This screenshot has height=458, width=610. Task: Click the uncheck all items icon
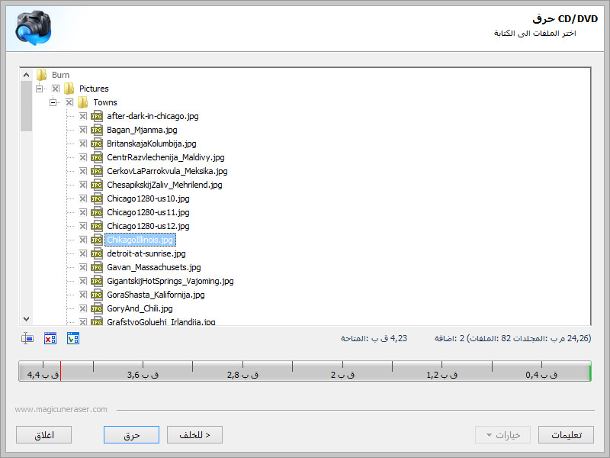pyautogui.click(x=50, y=338)
